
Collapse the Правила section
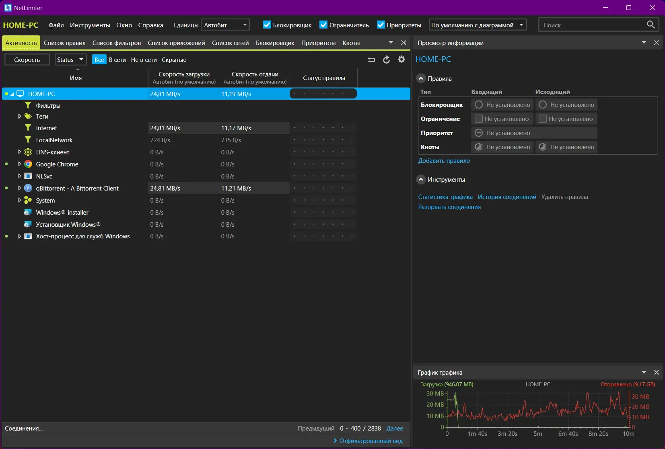pos(421,78)
